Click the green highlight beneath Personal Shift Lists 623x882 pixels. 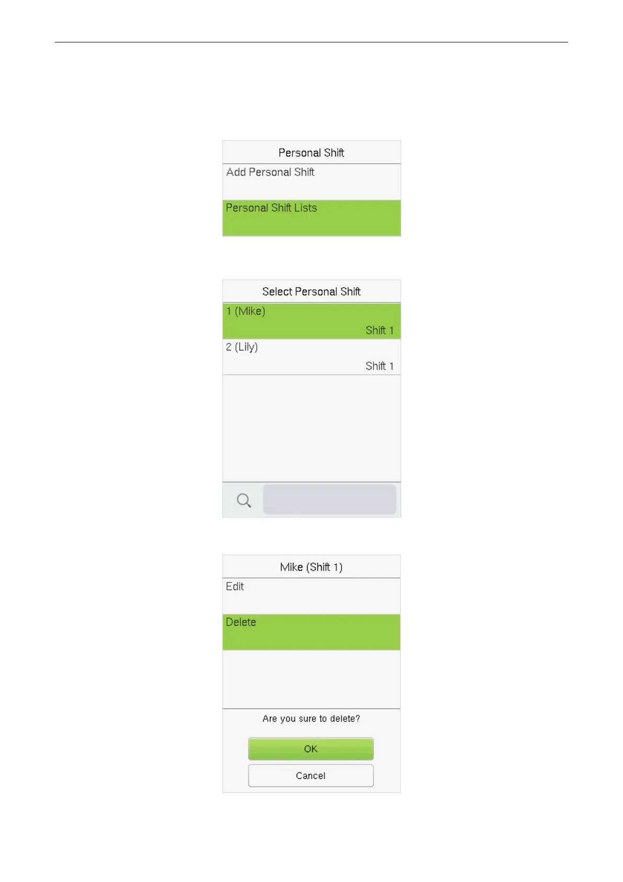coord(311,226)
